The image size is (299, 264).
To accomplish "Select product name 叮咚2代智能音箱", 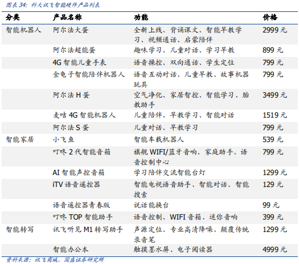I will pos(81,152).
